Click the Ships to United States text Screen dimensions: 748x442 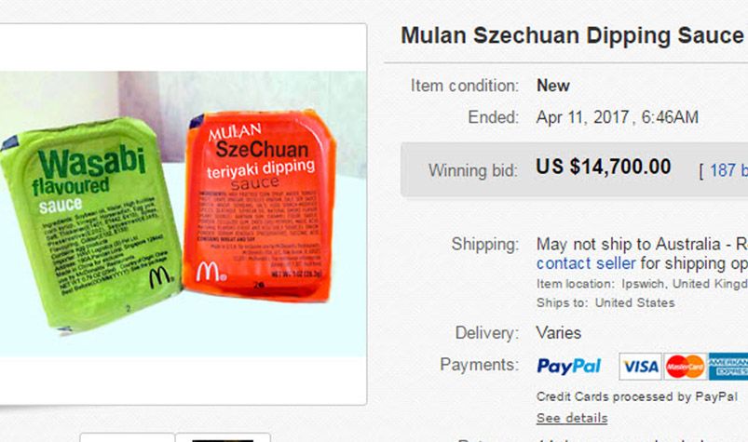coord(605,302)
